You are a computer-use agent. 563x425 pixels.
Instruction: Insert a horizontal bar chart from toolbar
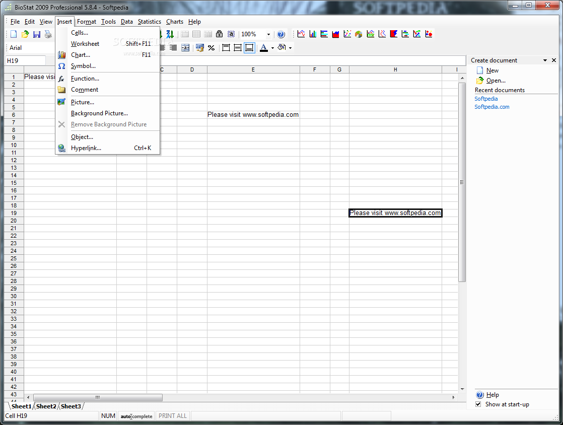[x=324, y=34]
